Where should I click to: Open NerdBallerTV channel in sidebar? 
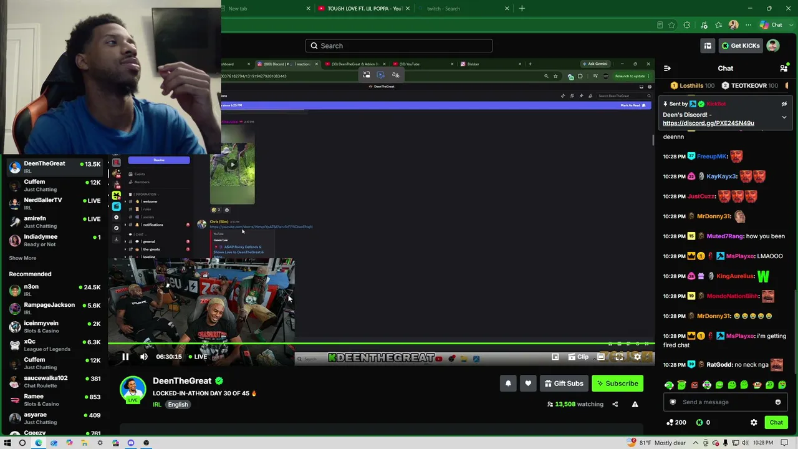(x=54, y=203)
